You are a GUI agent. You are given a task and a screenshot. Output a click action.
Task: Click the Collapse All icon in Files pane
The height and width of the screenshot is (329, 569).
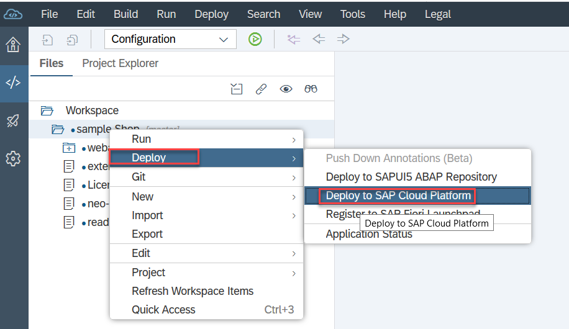point(236,89)
